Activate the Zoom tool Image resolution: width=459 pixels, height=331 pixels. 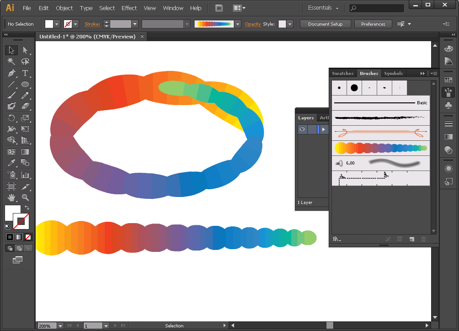pos(25,198)
